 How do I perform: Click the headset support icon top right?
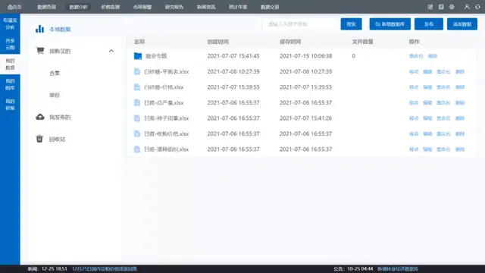478,7
